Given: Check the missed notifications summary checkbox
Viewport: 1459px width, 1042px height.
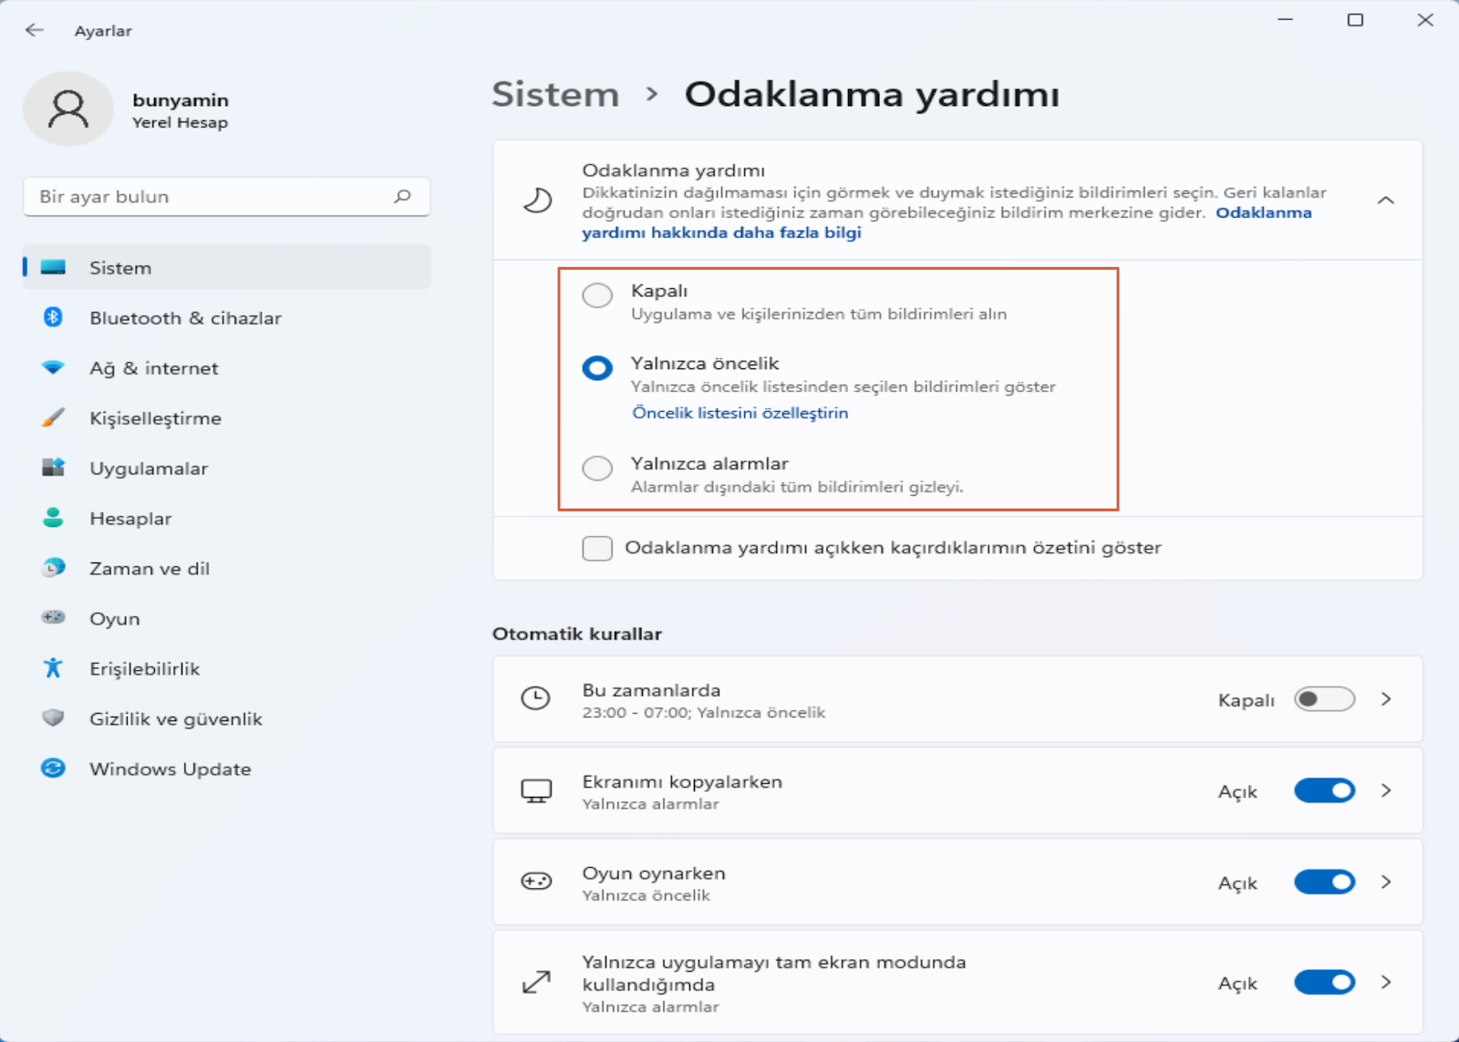Looking at the screenshot, I should pos(597,548).
